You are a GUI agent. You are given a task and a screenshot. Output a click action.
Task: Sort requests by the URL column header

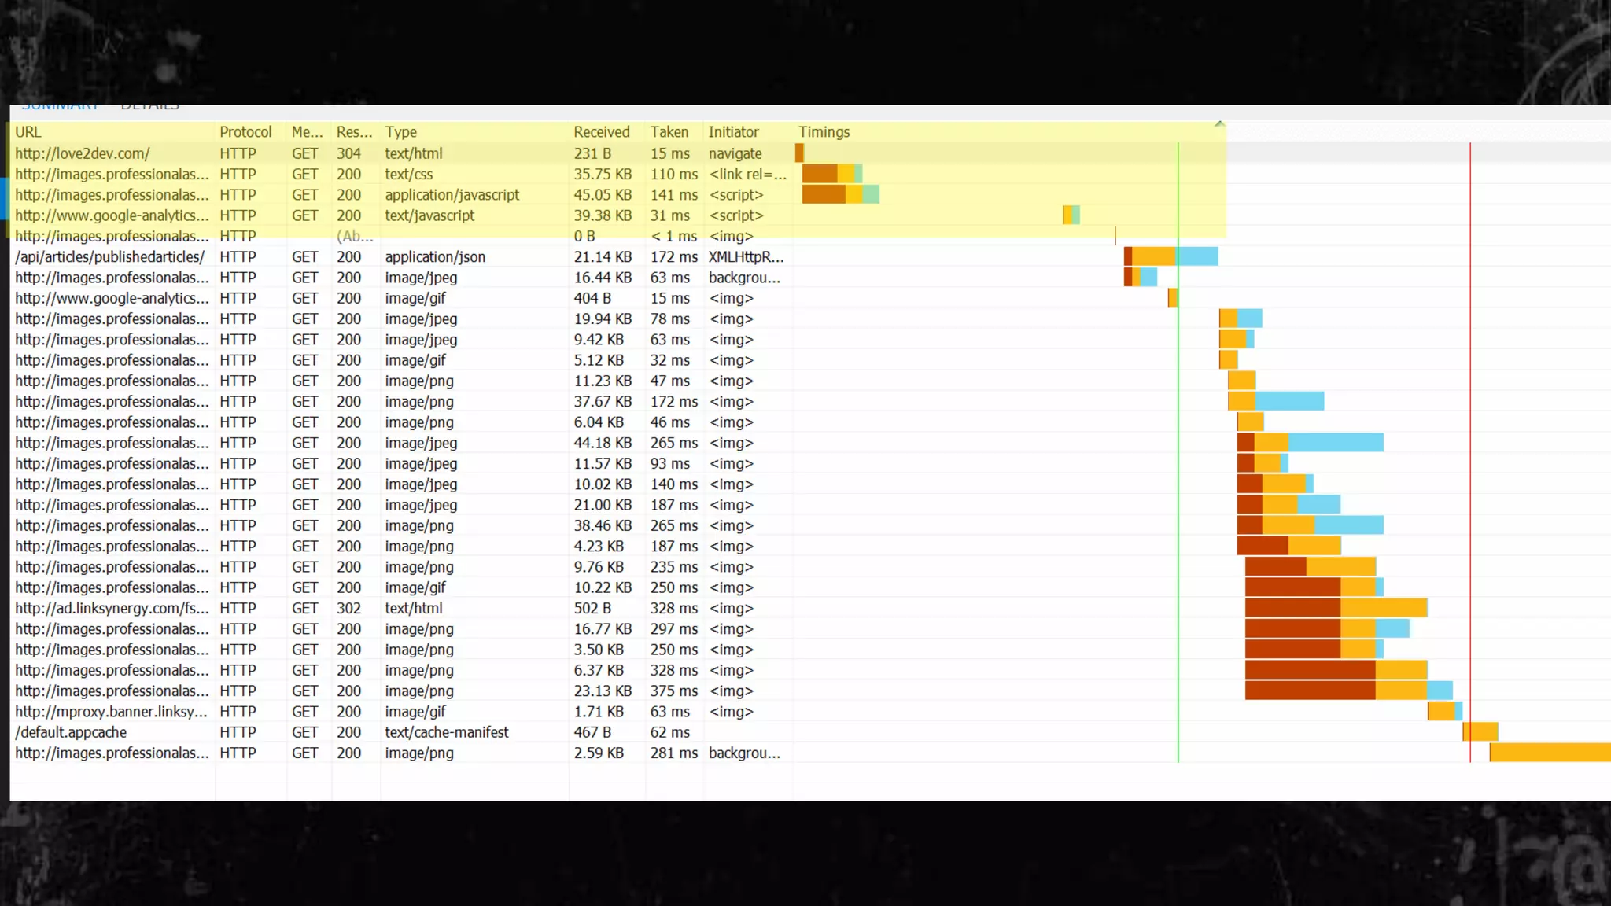(x=28, y=132)
